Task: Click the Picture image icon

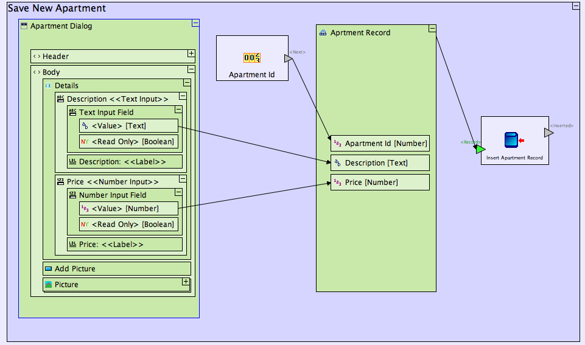Action: 48,284
